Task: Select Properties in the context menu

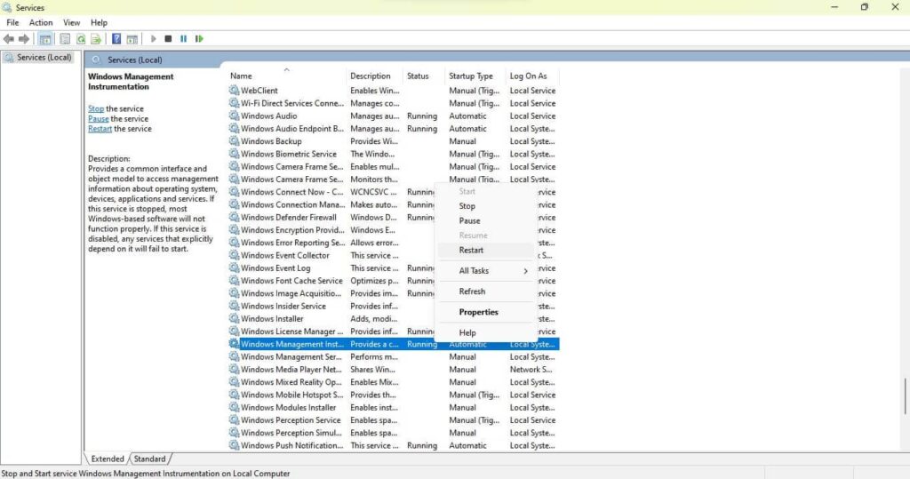Action: 478,312
